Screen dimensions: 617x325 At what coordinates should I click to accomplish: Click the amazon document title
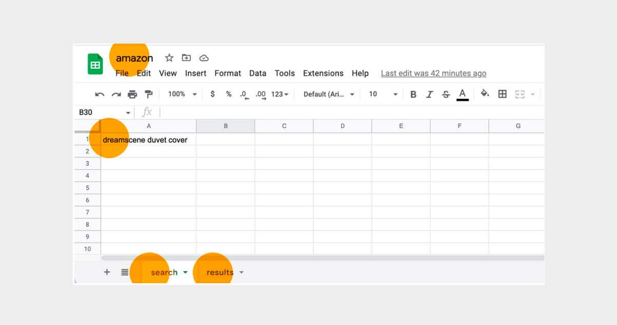[134, 58]
